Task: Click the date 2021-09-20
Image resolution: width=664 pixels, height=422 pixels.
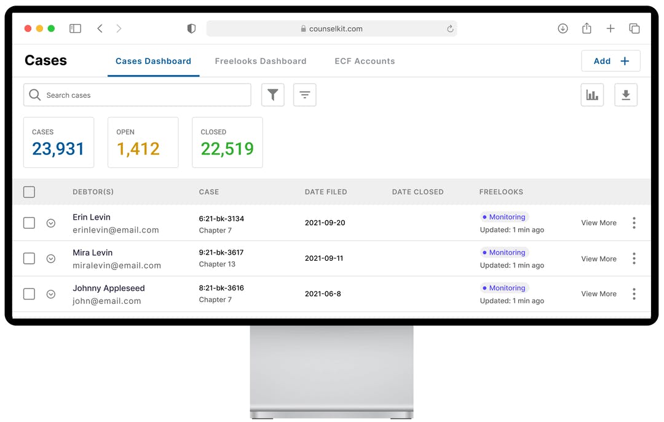Action: point(325,223)
